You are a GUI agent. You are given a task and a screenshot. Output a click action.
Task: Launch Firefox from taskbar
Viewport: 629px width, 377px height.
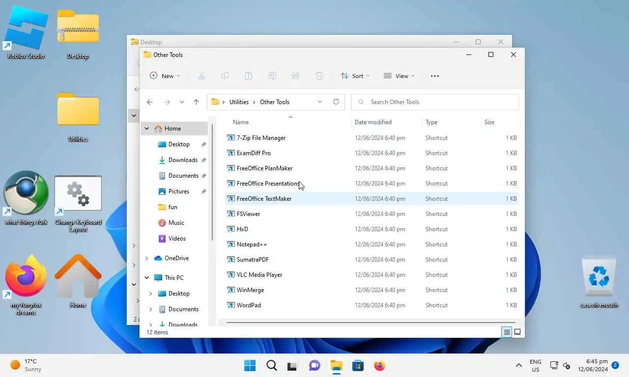click(379, 365)
